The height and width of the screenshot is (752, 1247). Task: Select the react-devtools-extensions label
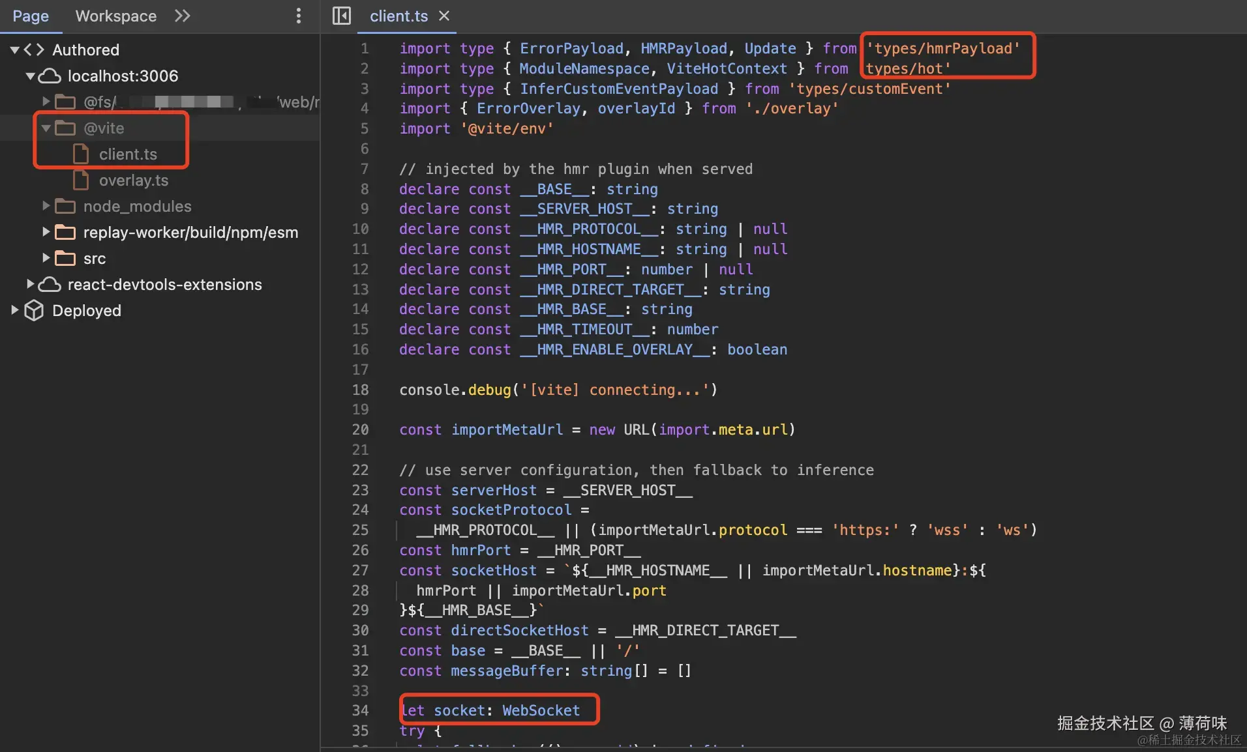pos(165,285)
